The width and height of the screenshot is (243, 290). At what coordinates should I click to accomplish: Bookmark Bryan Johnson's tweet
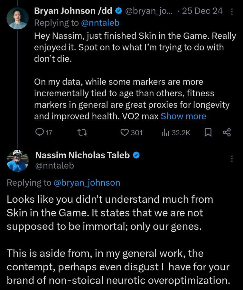pos(208,133)
